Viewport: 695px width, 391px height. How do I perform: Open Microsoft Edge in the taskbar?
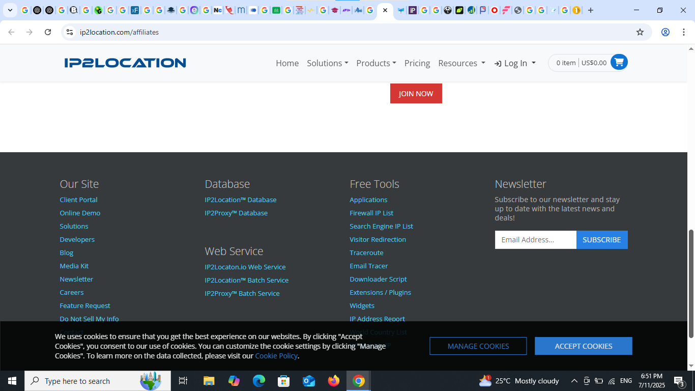(x=259, y=381)
